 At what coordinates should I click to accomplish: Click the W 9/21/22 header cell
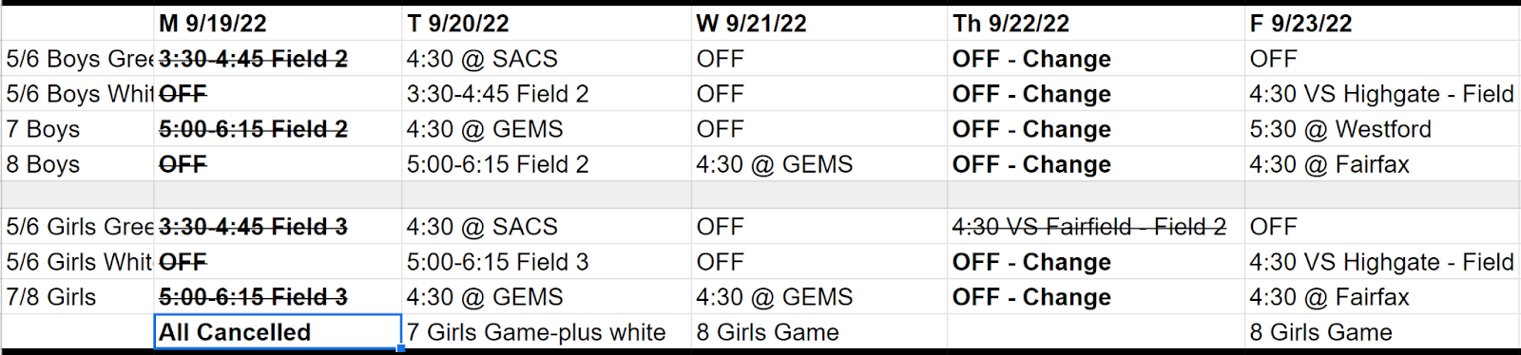click(819, 24)
